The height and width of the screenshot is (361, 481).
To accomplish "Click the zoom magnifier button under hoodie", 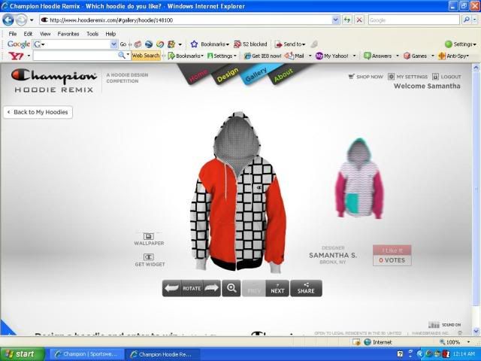I will tap(231, 288).
